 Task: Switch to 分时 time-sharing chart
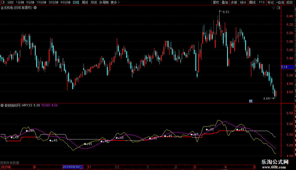pyautogui.click(x=10, y=2)
